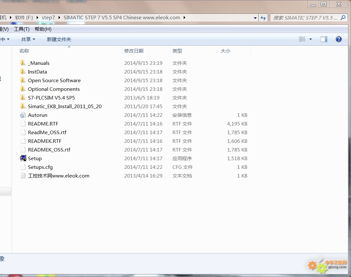Click the 2013/4/14 16:29 date cell

(x=143, y=176)
